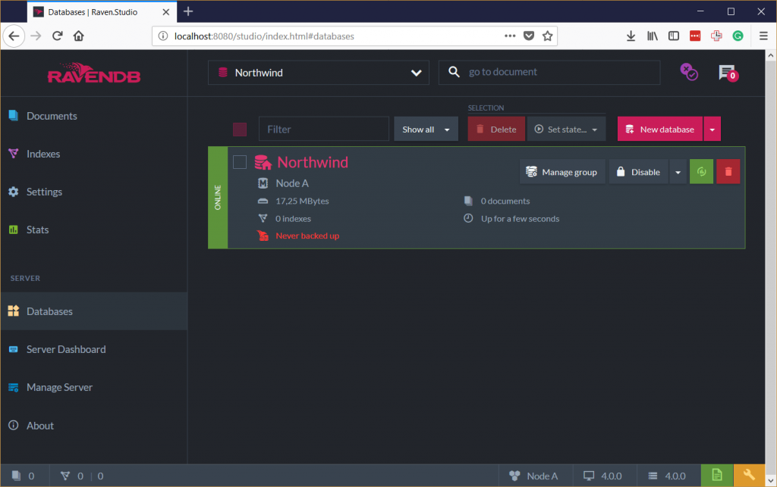Click the wrench icon in the bottom-right corner

point(750,475)
